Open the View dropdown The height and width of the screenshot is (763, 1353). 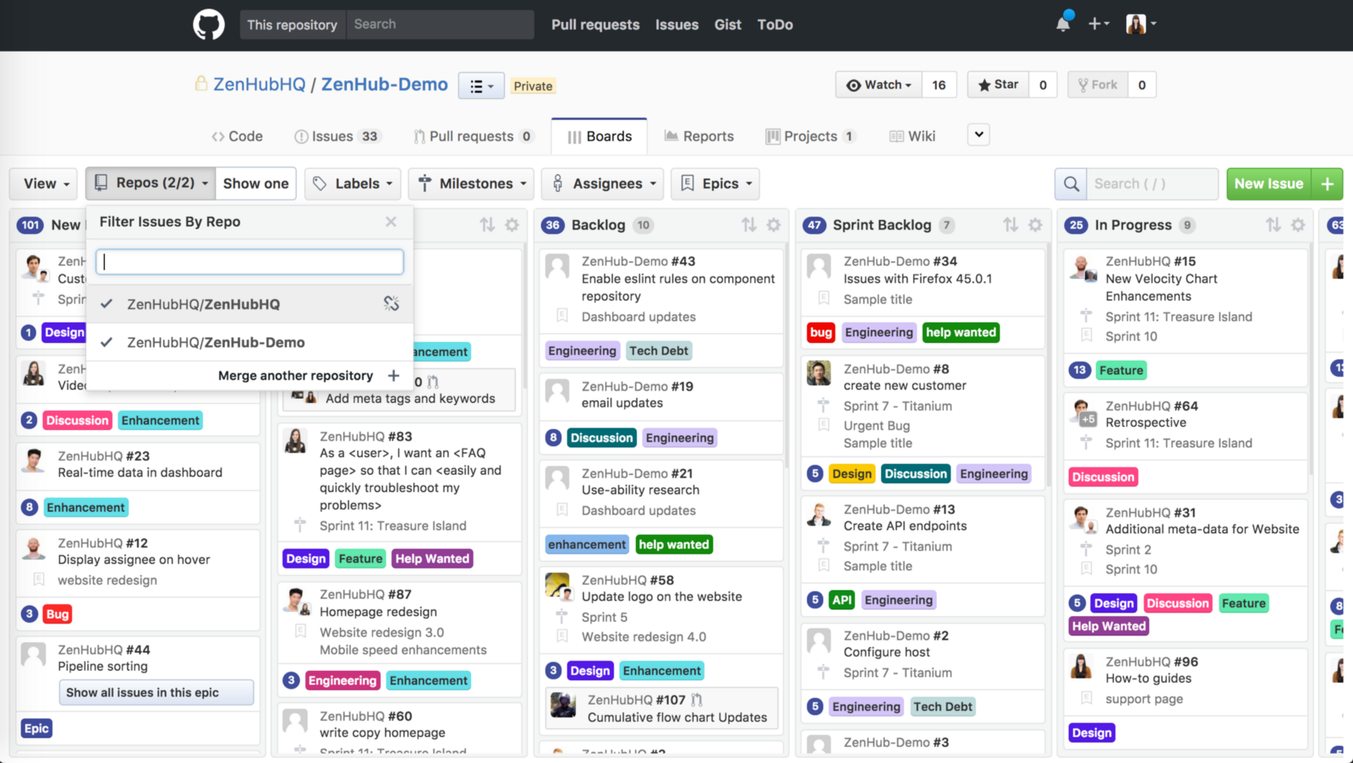(44, 183)
